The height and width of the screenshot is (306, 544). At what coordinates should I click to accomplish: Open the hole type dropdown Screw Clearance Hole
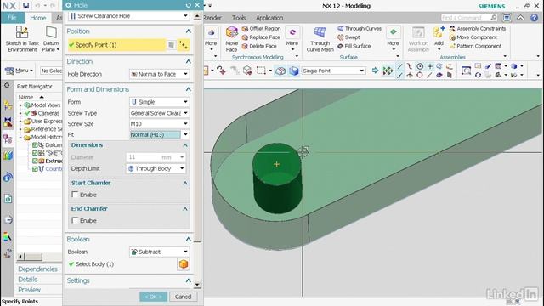coord(128,16)
